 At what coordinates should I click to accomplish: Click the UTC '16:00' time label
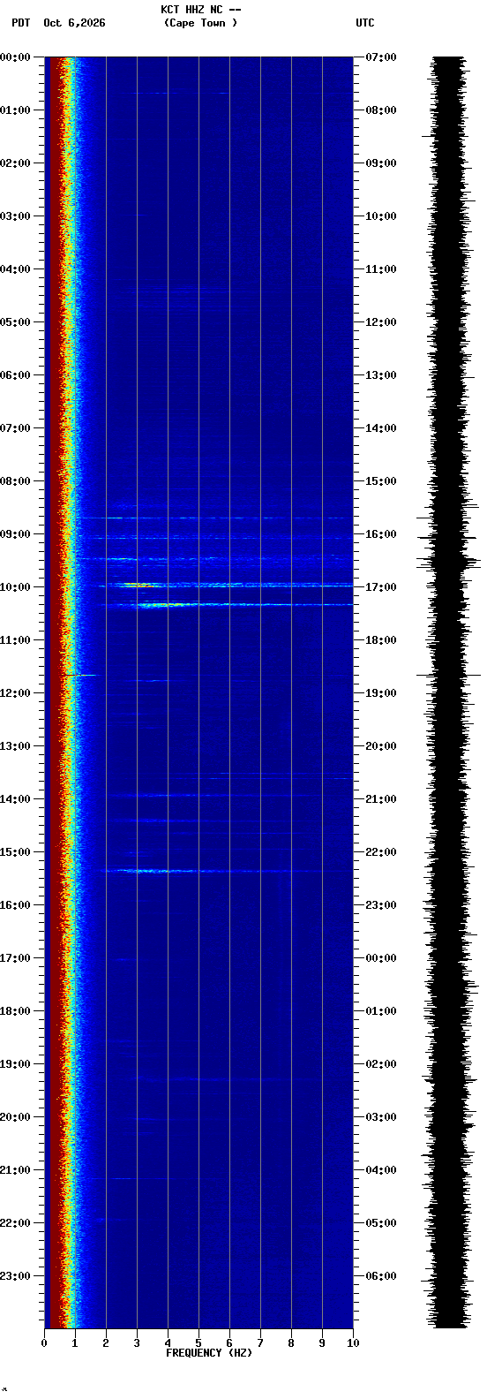[381, 534]
